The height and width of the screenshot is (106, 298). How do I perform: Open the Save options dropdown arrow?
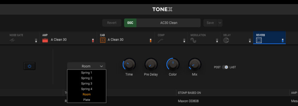(220, 23)
